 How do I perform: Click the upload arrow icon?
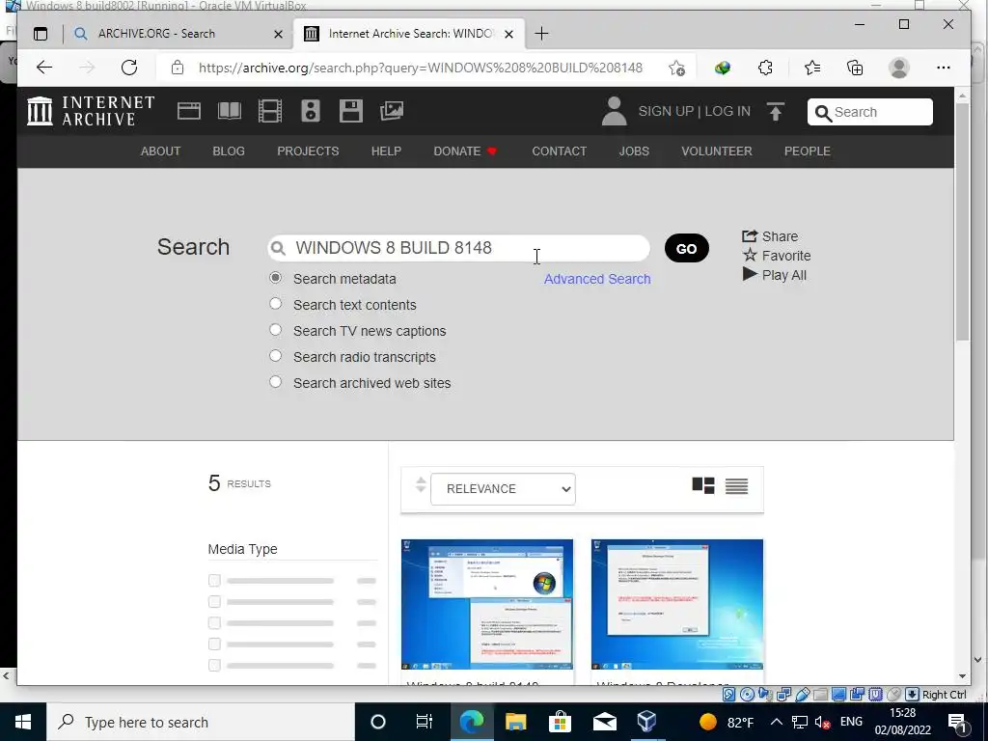(x=776, y=112)
